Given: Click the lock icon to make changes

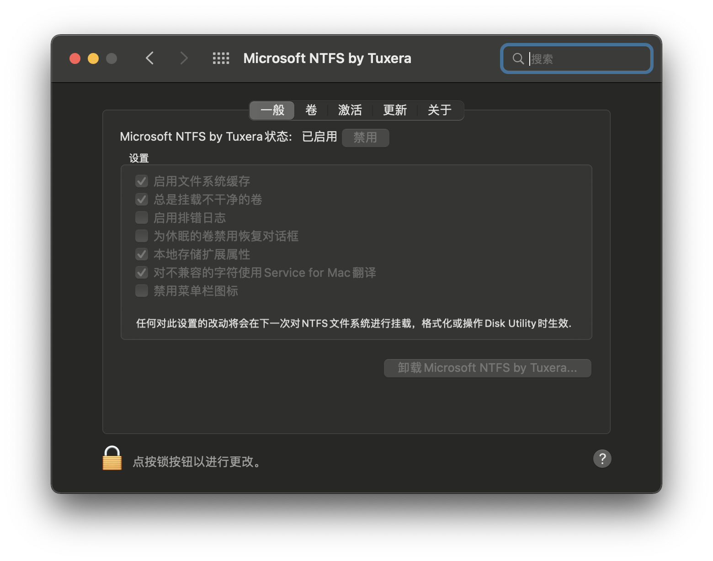Looking at the screenshot, I should [112, 458].
